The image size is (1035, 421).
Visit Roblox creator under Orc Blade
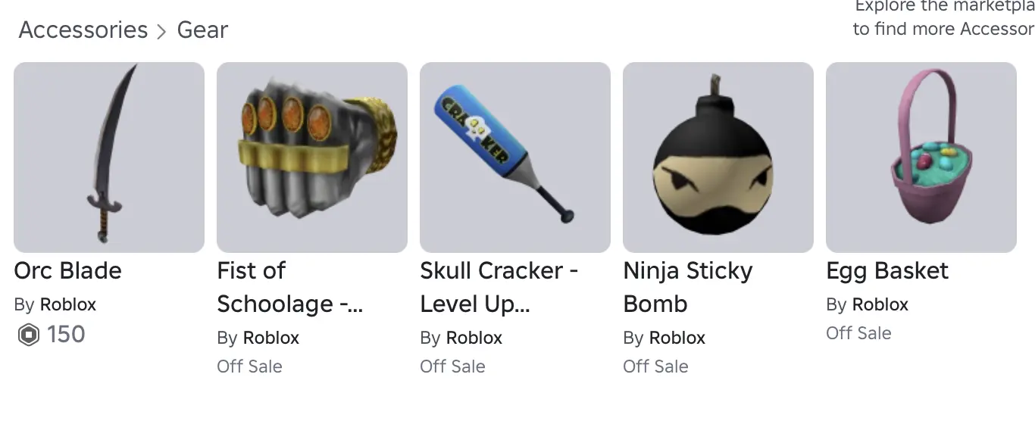tap(68, 304)
